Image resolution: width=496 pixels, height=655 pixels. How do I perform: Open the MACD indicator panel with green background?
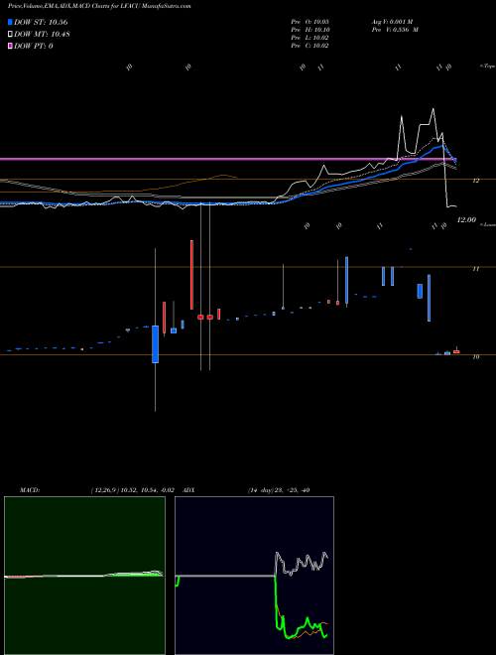(84, 576)
